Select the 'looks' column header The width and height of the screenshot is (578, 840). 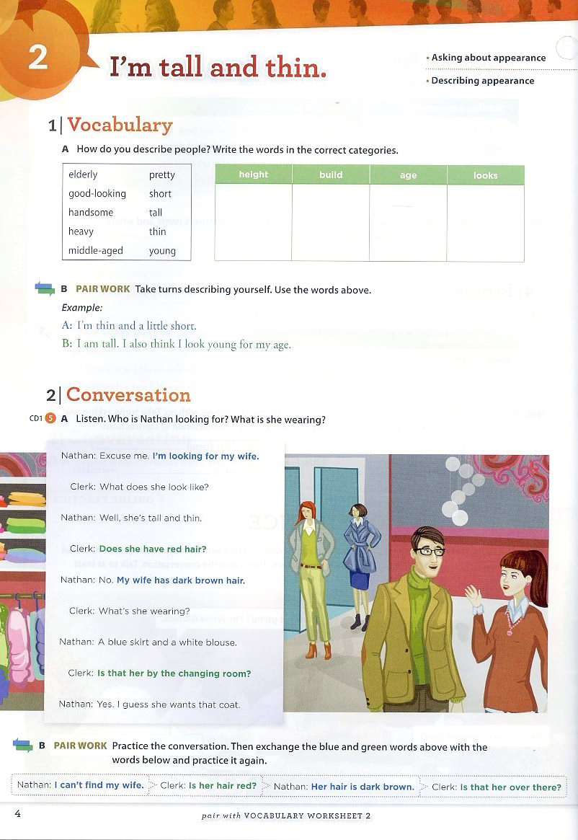click(x=485, y=175)
